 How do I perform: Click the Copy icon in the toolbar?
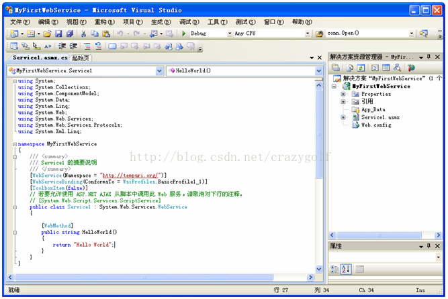pyautogui.click(x=95, y=34)
